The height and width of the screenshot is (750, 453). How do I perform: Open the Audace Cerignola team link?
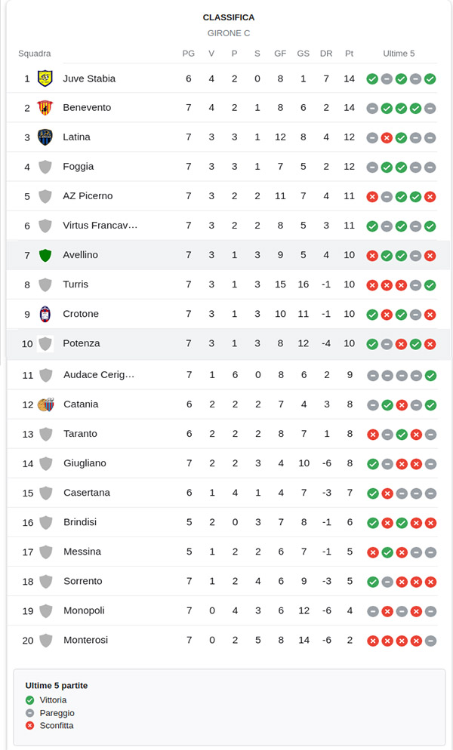[x=99, y=375]
